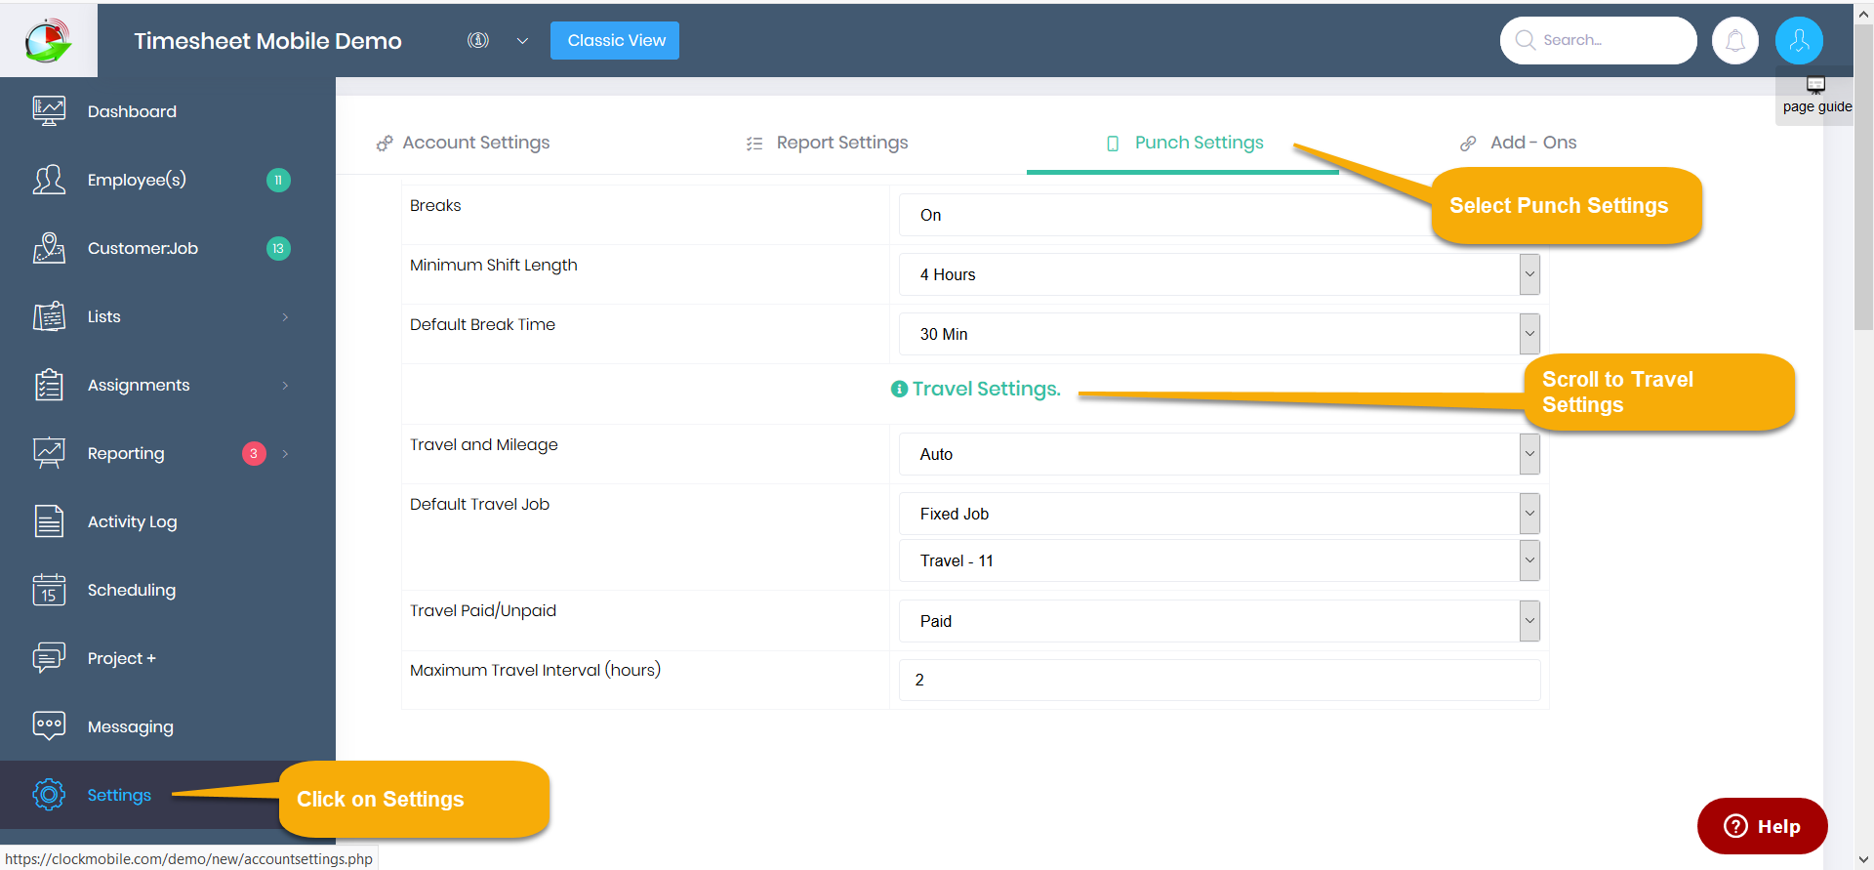Screen dimensions: 1874x870
Task: Click the page vertical scrollbar thumb
Action: (x=1863, y=176)
